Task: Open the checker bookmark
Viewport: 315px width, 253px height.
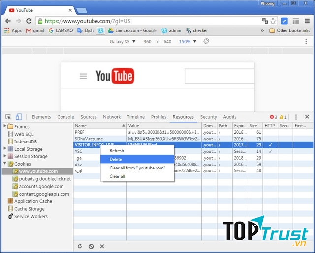Action: point(197,30)
